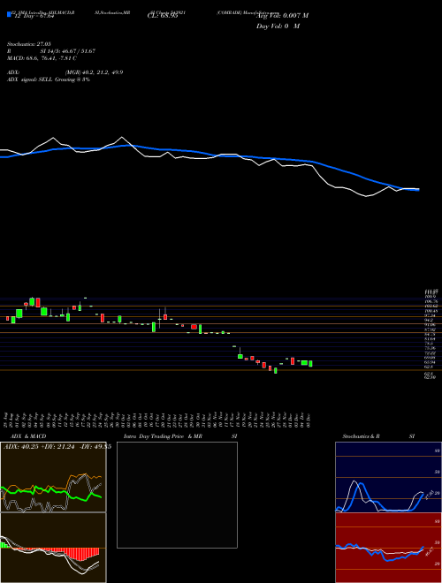442x583 pixels.
Task: Click the 'Stochastics & R' panel title
Action: [362, 436]
